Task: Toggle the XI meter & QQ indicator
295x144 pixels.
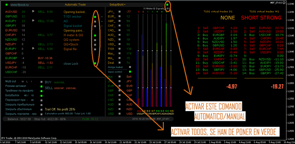Action: click(x=95, y=35)
